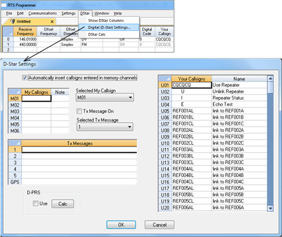Screen dimensions: 282x237
Task: Click REF002BL callsign cell
Action: (192, 137)
